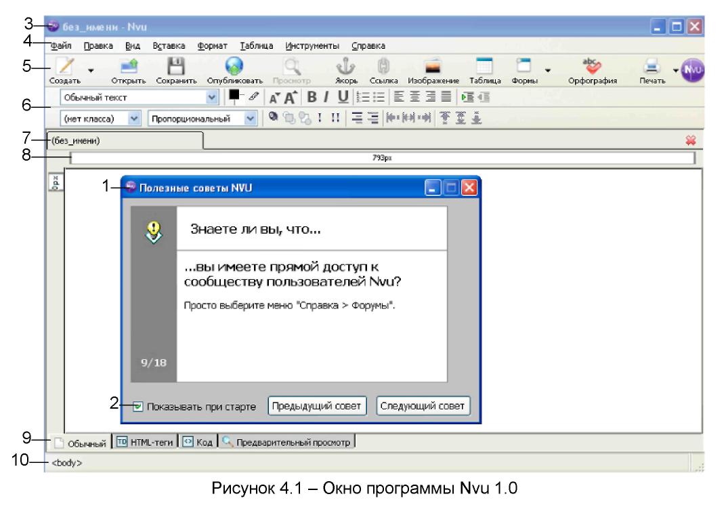Minimize the Полезные советы NVU dialog
726x509 pixels.
pos(433,188)
